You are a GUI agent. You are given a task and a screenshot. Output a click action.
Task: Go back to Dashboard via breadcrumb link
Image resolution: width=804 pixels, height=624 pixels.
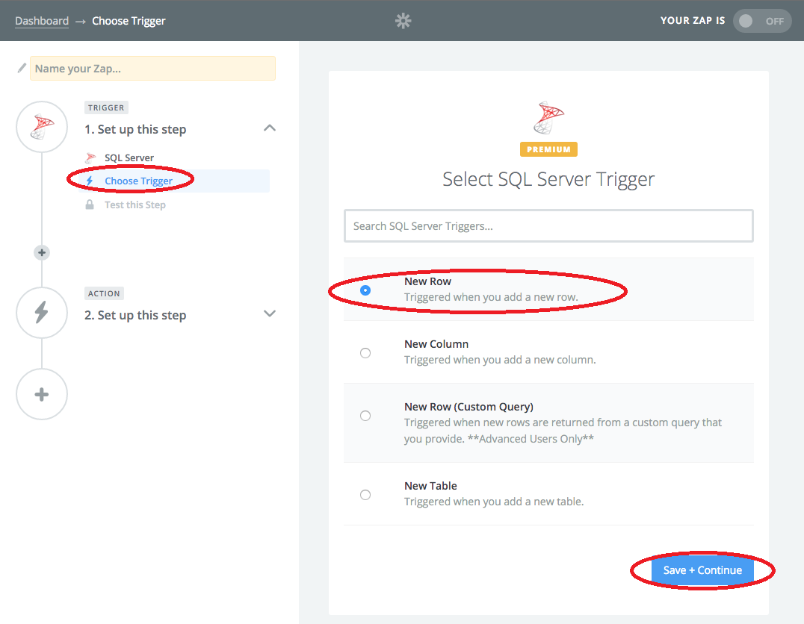pos(42,21)
